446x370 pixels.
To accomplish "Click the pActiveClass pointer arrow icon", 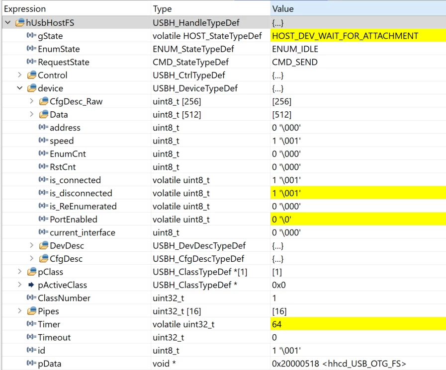I will [x=31, y=285].
